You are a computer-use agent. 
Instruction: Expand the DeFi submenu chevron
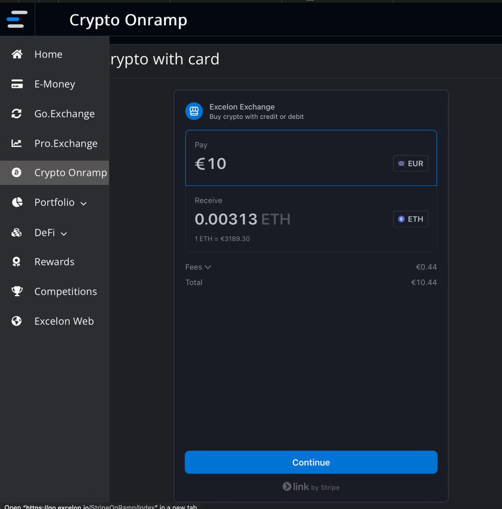click(64, 234)
